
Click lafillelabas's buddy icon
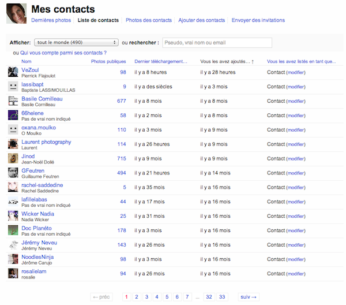(13, 202)
